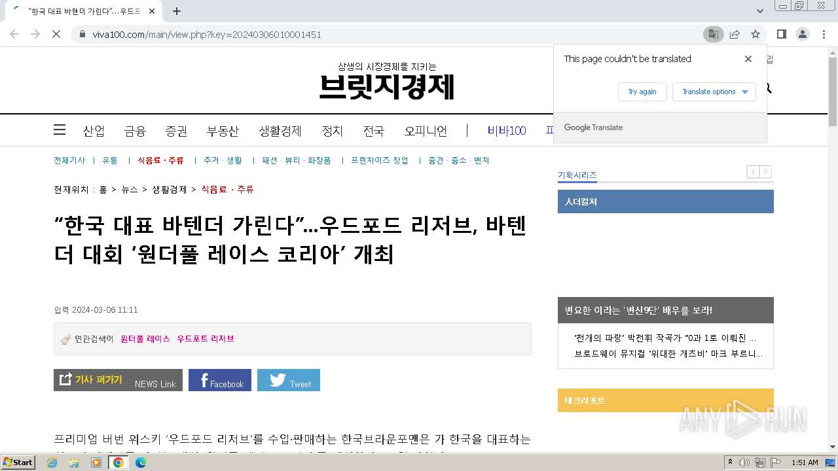838x471 pixels.
Task: Bookmark this page with the star icon
Action: (756, 34)
